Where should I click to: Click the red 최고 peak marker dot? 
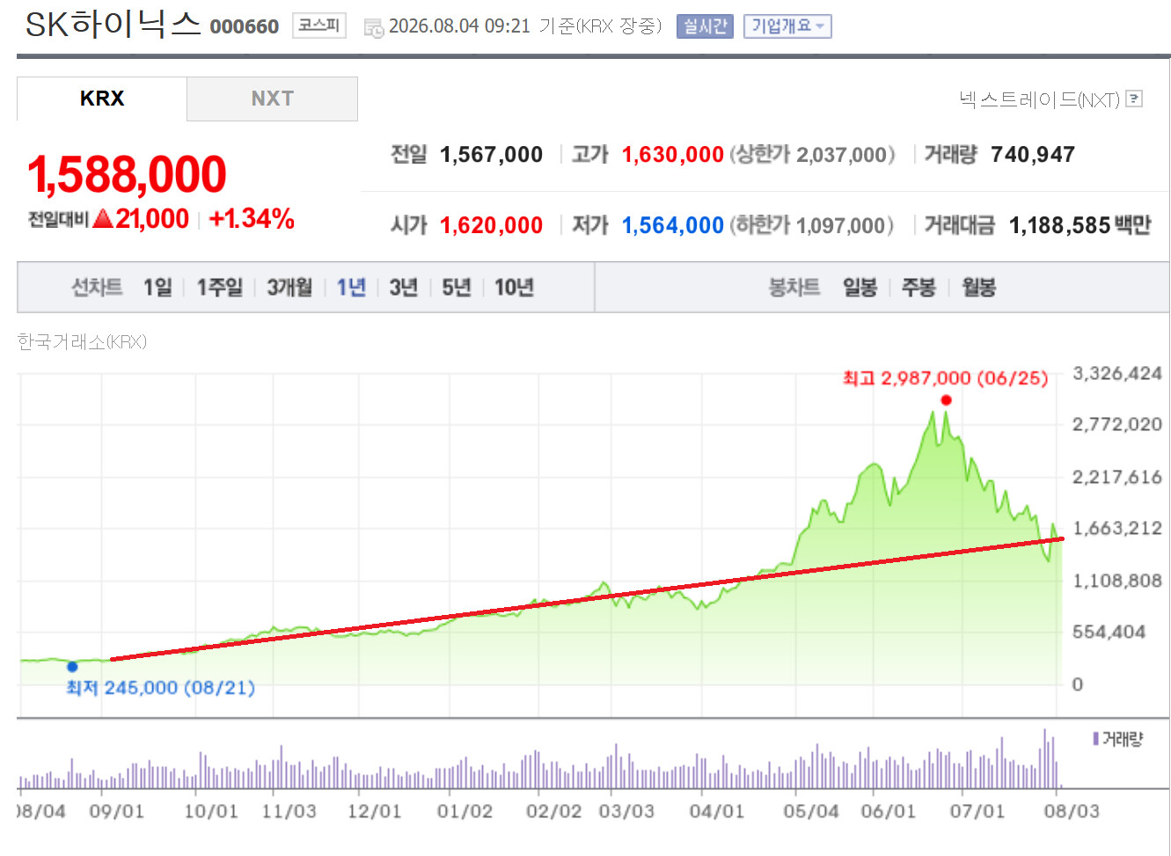[x=946, y=400]
